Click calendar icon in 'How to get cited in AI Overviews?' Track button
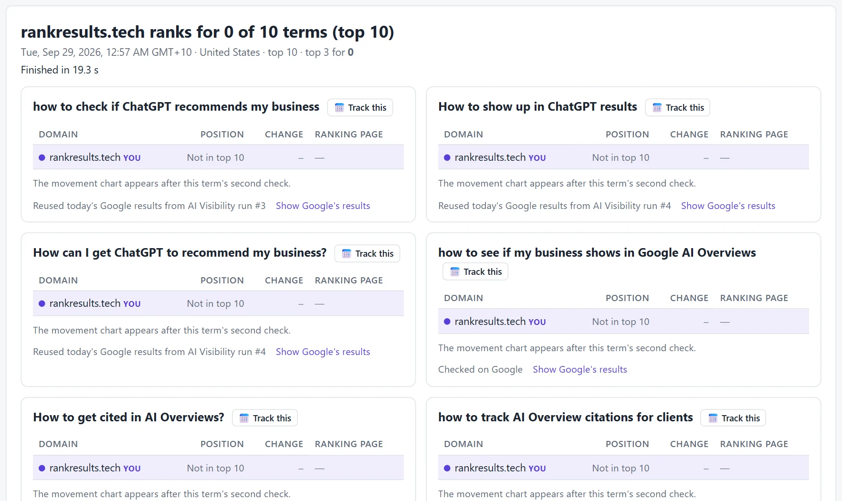The height and width of the screenshot is (501, 842). [x=244, y=418]
